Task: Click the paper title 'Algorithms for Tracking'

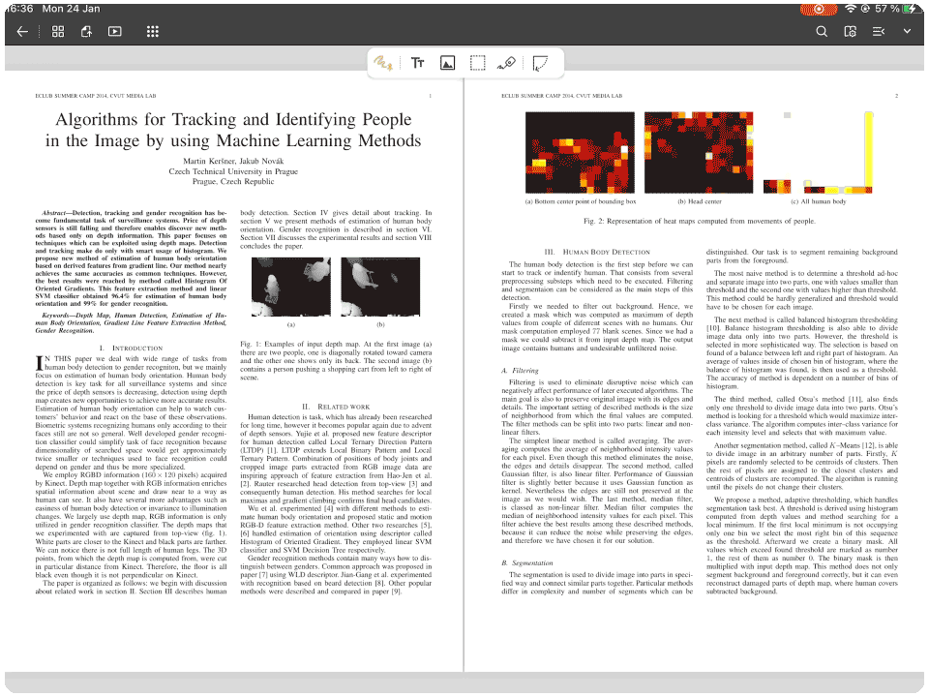Action: pyautogui.click(x=233, y=130)
